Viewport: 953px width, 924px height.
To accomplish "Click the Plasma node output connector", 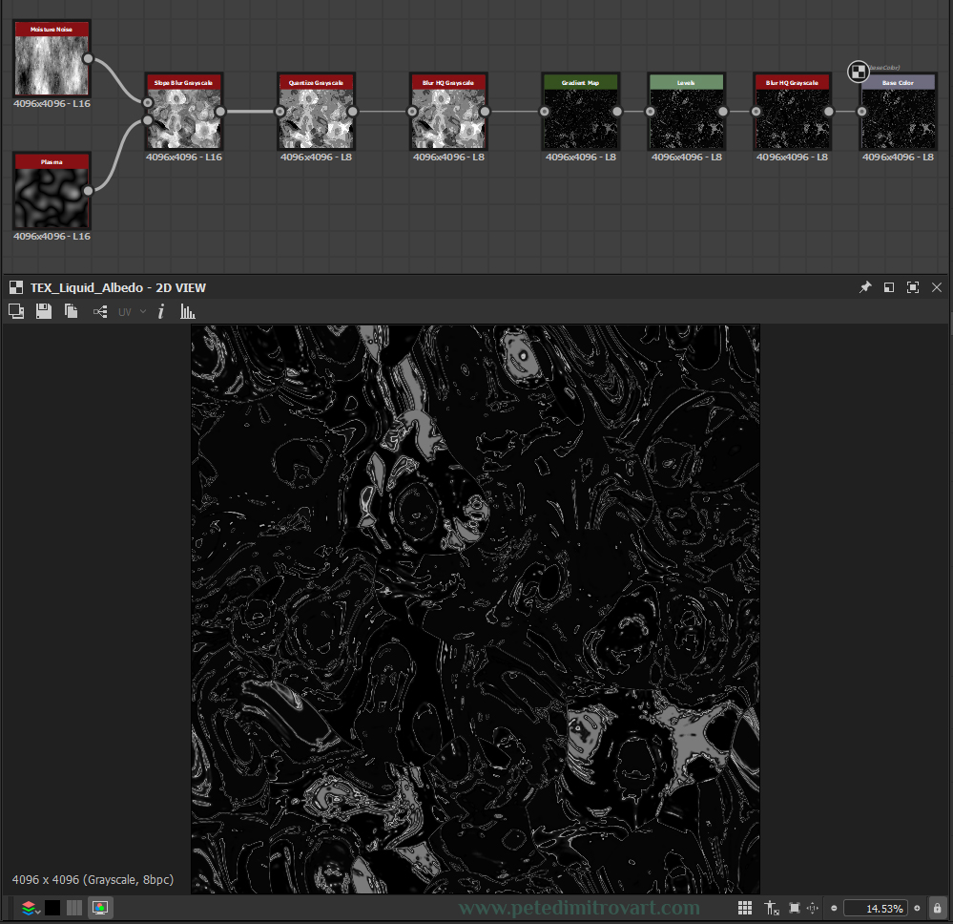I will [88, 191].
